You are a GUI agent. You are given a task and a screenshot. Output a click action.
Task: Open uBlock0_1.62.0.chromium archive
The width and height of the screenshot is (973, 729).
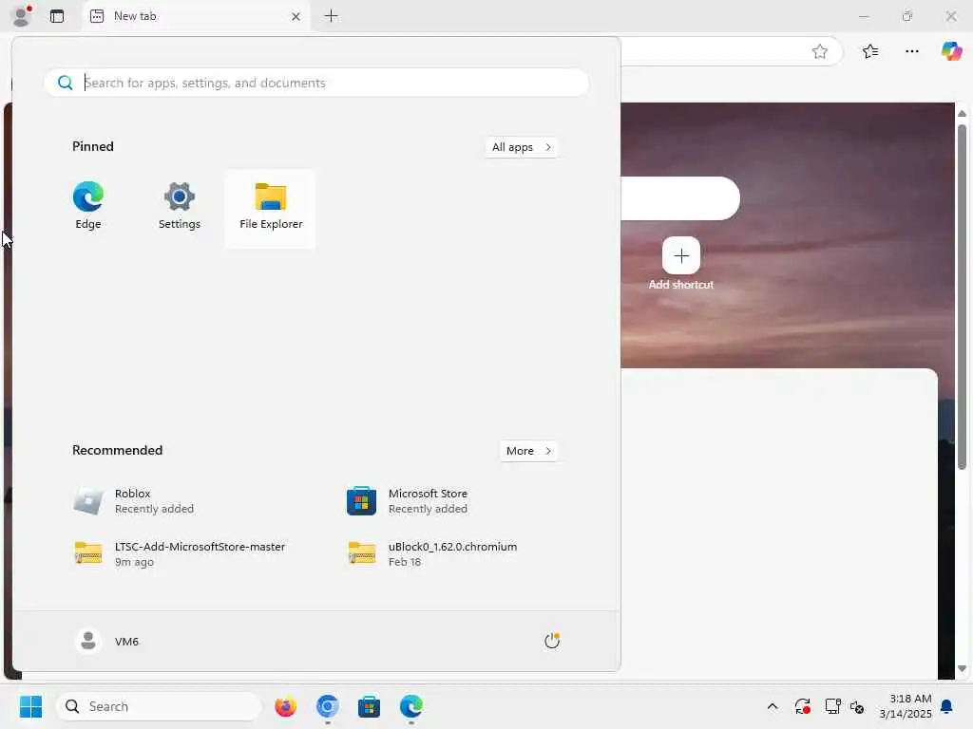tap(432, 553)
